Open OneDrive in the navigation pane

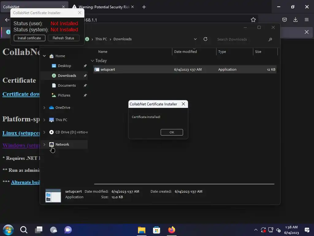coord(63,108)
